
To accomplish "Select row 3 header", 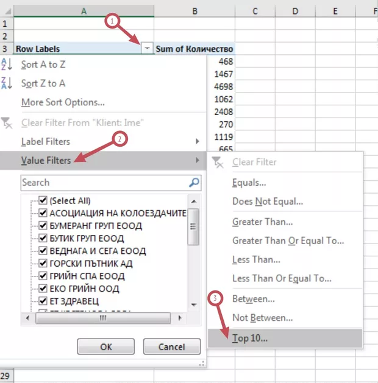I will [x=7, y=49].
